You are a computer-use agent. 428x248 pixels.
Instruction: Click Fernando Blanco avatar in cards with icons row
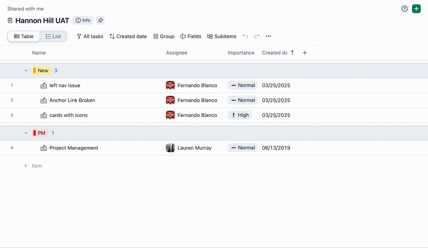point(170,115)
